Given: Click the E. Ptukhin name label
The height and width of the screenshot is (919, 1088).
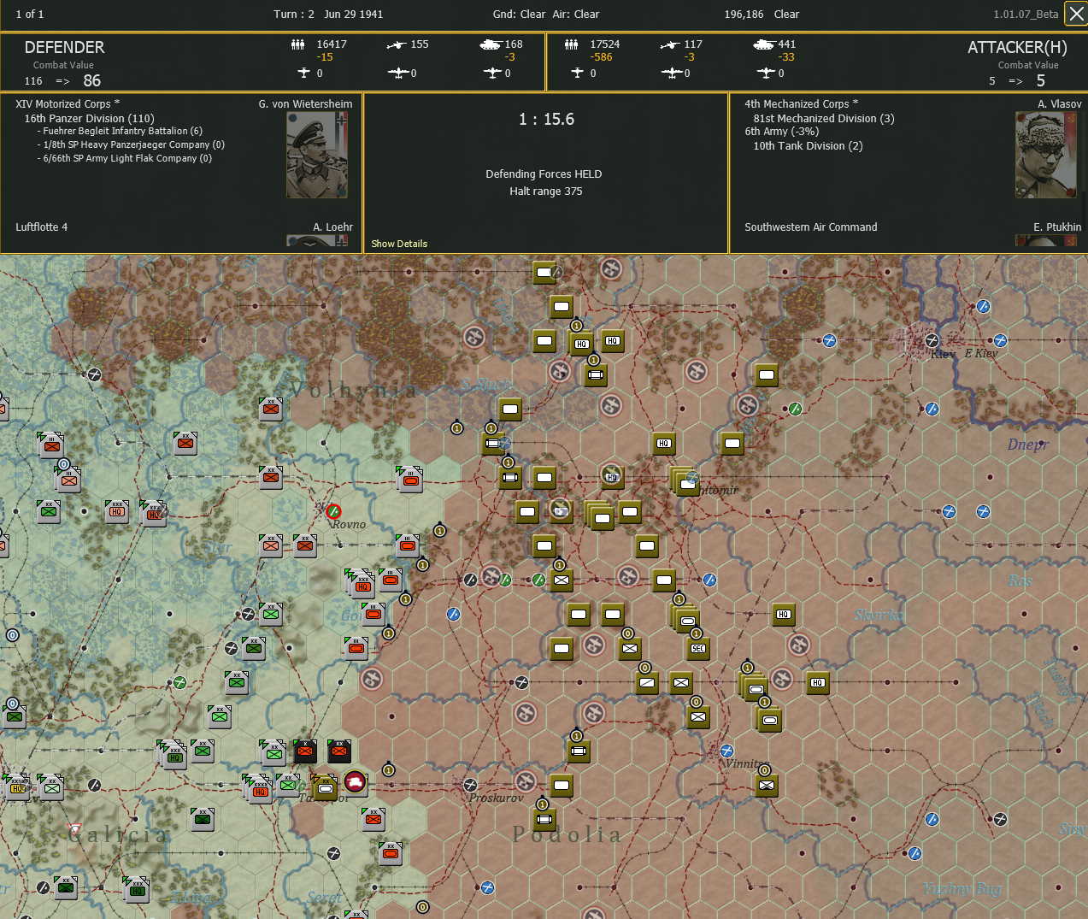Looking at the screenshot, I should click(1057, 227).
